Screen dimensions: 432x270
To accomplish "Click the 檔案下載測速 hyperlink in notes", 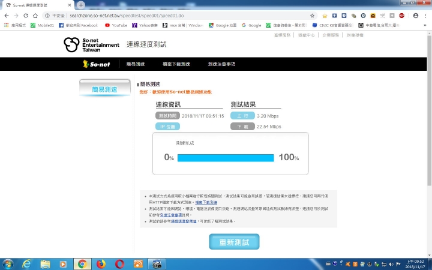I will 206,203.
